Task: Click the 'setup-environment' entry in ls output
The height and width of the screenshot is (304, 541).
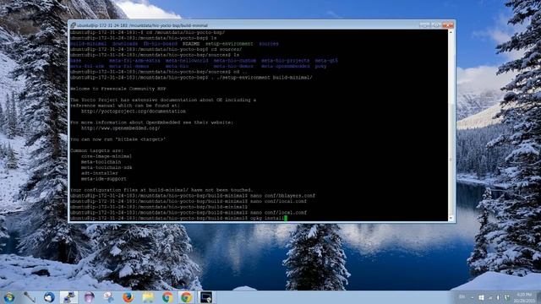Action: point(229,44)
